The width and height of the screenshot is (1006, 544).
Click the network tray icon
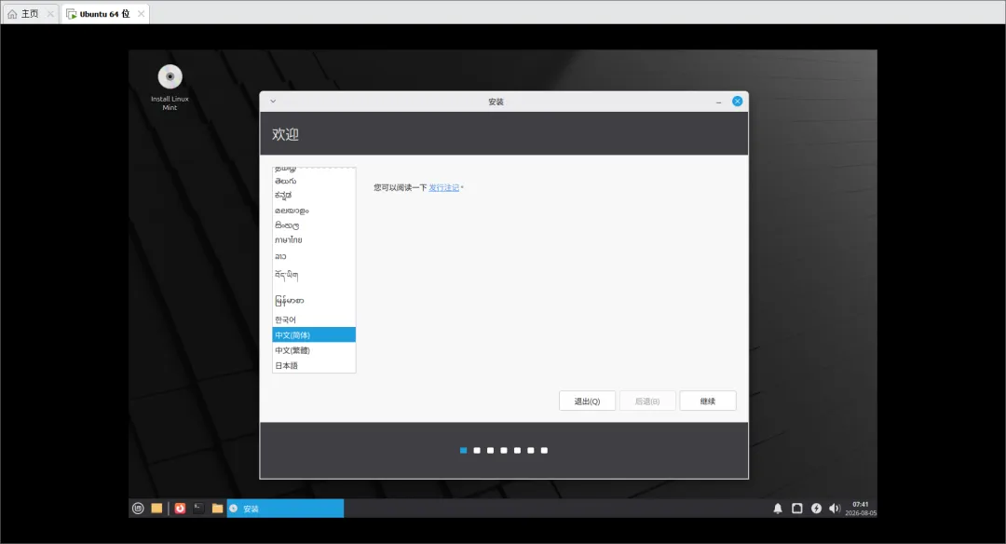[x=796, y=508]
